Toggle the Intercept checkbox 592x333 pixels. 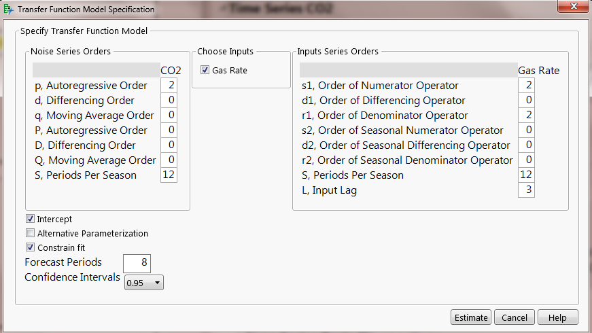click(30, 219)
